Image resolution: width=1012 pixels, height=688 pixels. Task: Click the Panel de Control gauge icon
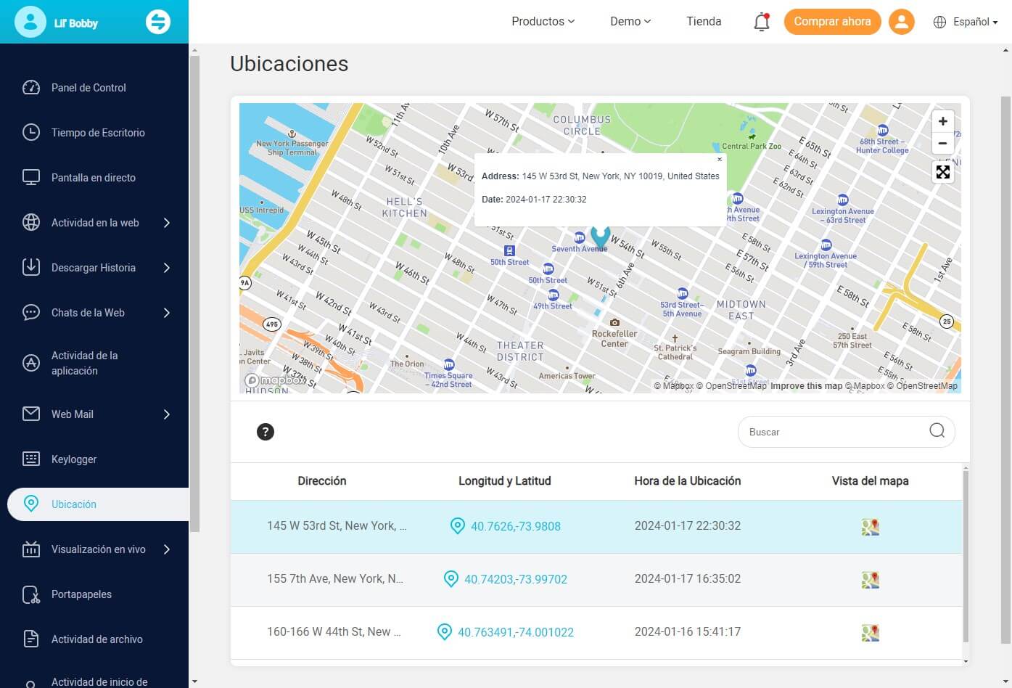(31, 88)
